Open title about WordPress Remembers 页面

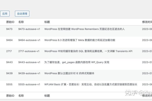[84, 29]
